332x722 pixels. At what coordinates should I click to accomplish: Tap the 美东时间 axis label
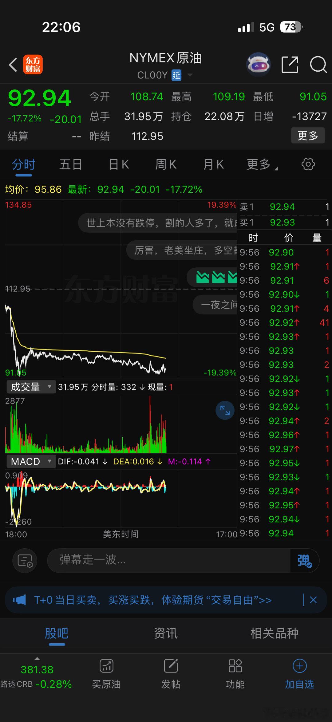pyautogui.click(x=121, y=534)
